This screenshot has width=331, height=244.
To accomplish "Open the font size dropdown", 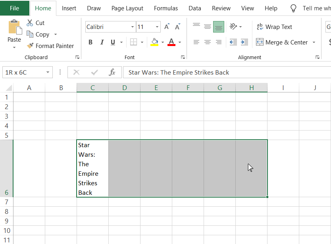I will click(157, 27).
